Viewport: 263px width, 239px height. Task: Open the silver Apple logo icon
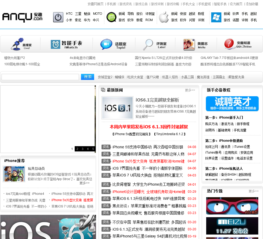pyautogui.click(x=164, y=17)
